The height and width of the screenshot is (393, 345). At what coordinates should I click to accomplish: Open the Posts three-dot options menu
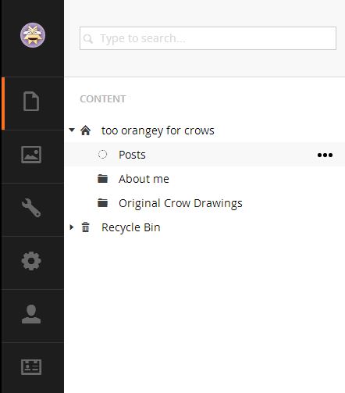point(325,155)
